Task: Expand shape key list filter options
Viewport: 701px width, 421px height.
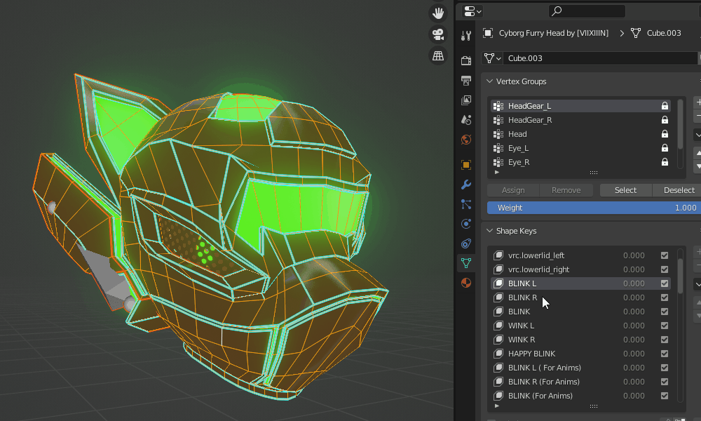Action: tap(497, 406)
